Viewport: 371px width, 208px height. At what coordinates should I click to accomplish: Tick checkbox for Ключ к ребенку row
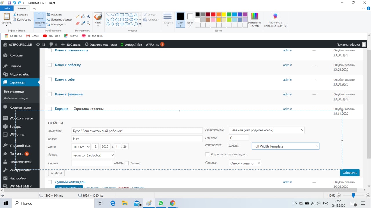click(50, 65)
